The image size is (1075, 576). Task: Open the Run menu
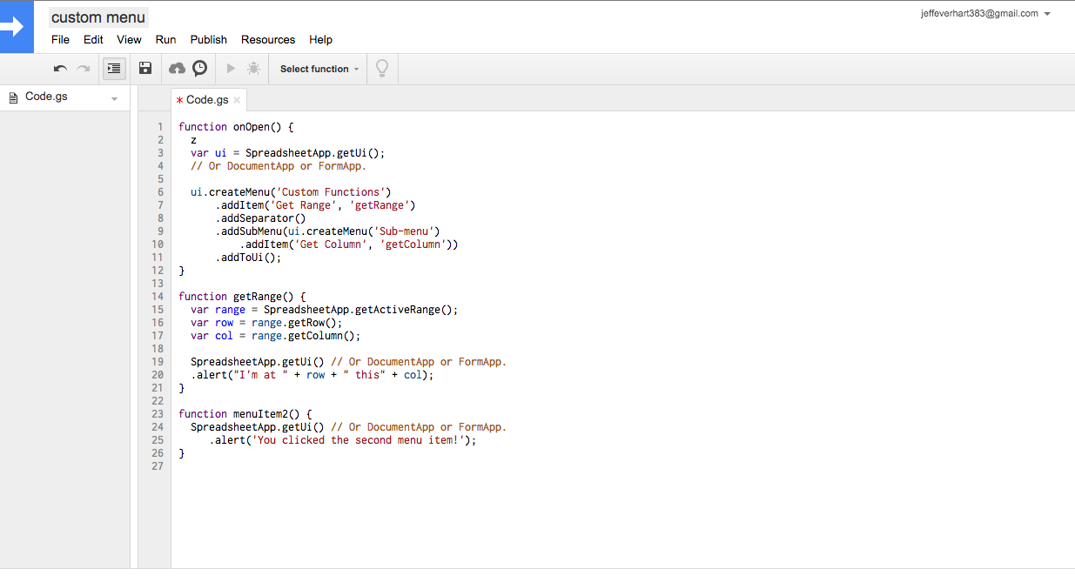pyautogui.click(x=165, y=40)
